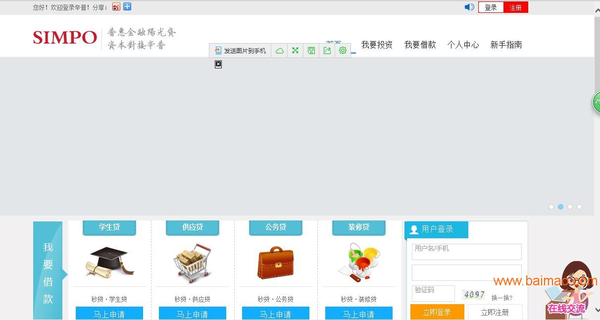Click the speaker sound icon

[469, 7]
